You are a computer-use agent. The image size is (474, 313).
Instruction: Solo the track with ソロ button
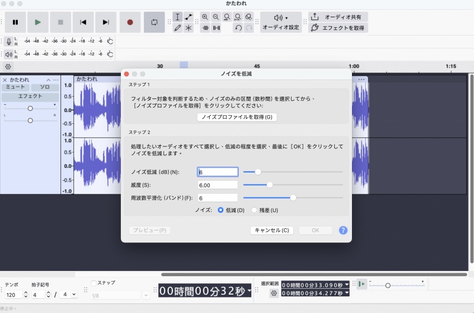coord(45,87)
